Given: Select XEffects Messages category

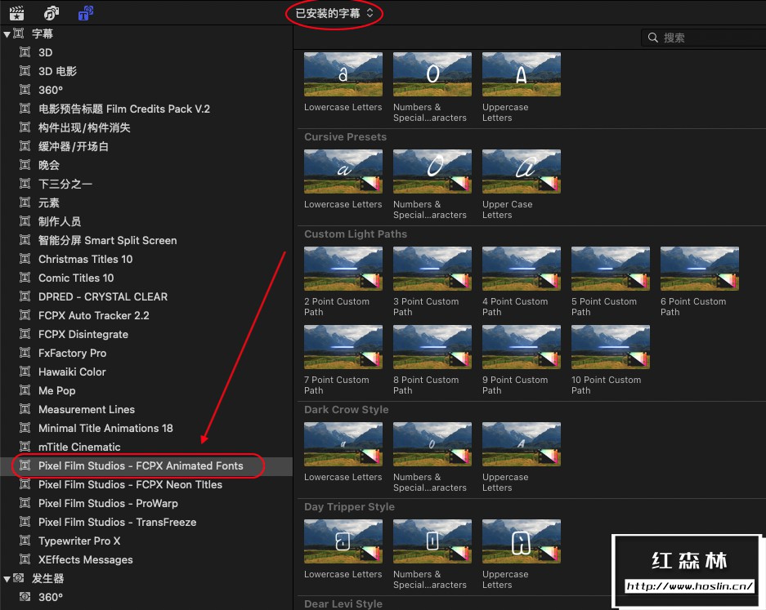Looking at the screenshot, I should [x=86, y=559].
